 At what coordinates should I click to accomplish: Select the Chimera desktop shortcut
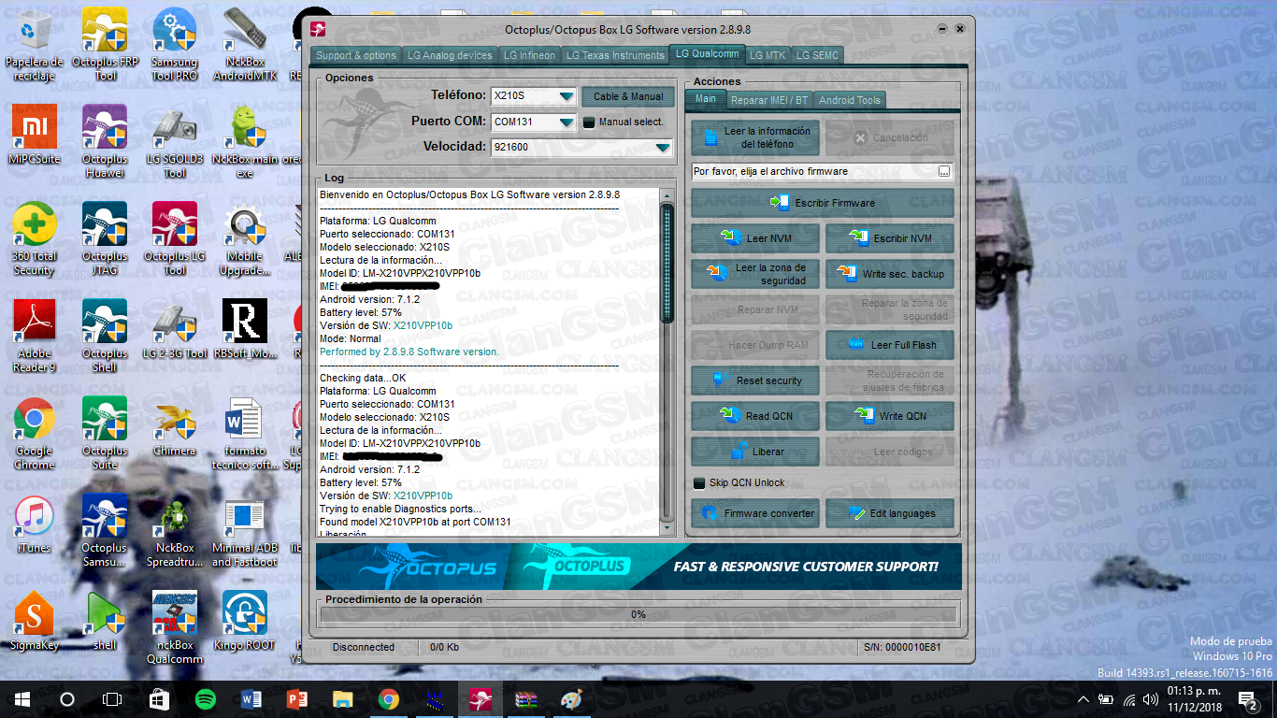tap(175, 426)
